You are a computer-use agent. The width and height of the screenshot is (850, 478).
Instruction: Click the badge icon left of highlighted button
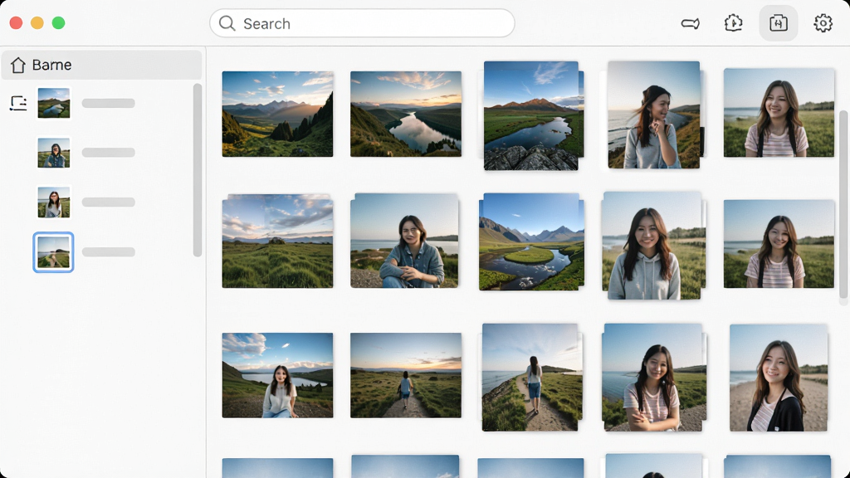click(x=733, y=23)
